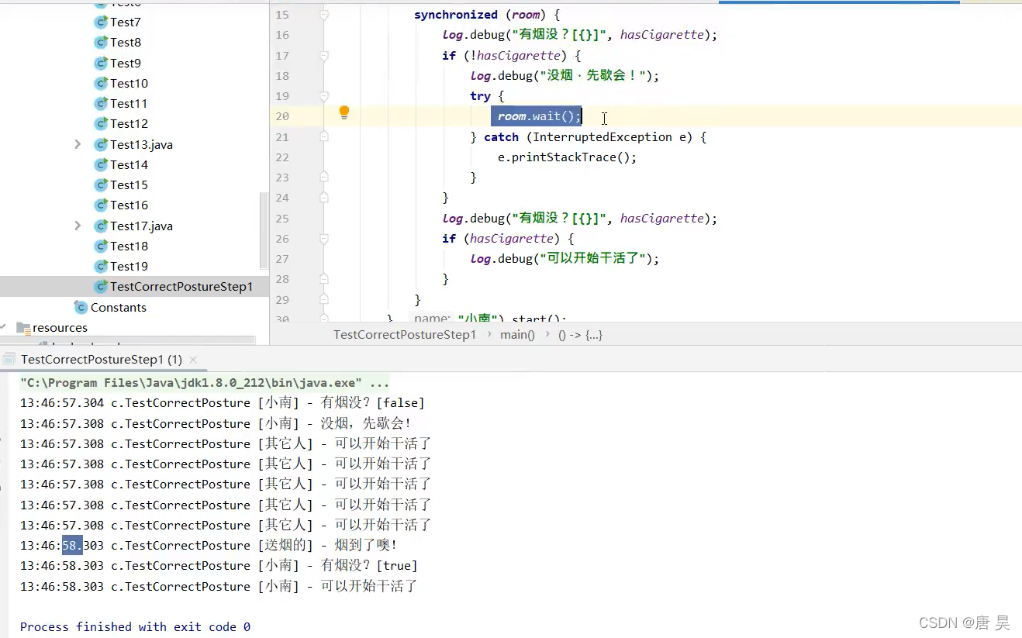
Task: Click the Java class icon beside Test14
Action: pyautogui.click(x=102, y=164)
